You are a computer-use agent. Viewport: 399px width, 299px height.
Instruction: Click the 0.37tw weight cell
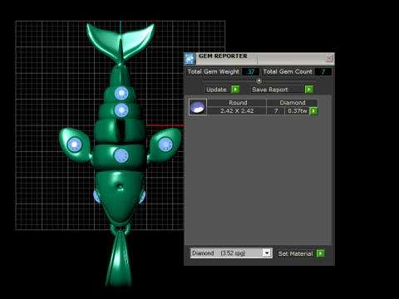(298, 111)
